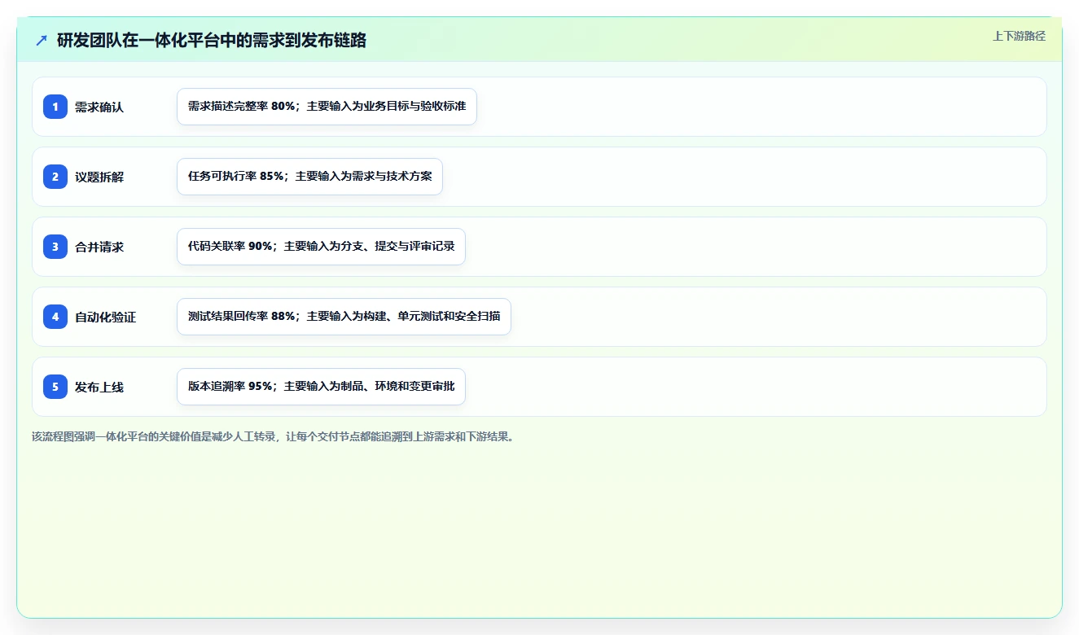Click the step 4 number badge
The height and width of the screenshot is (635, 1079).
tap(55, 317)
